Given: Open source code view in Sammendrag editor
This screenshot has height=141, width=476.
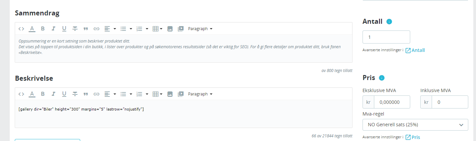Looking at the screenshot, I should coord(21,29).
